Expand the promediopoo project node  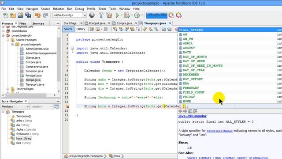click(x=3, y=31)
